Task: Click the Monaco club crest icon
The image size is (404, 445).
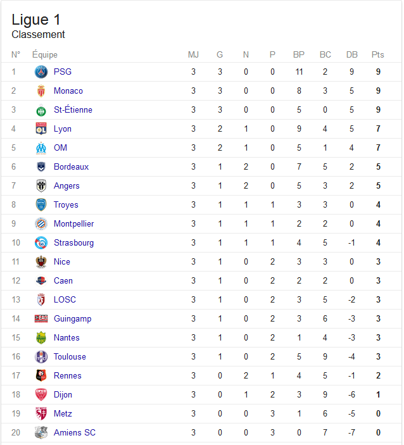Action: (41, 91)
